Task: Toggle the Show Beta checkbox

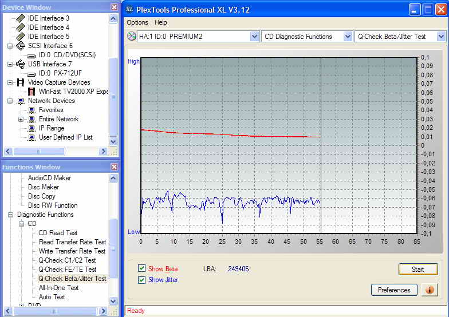Action: click(141, 268)
